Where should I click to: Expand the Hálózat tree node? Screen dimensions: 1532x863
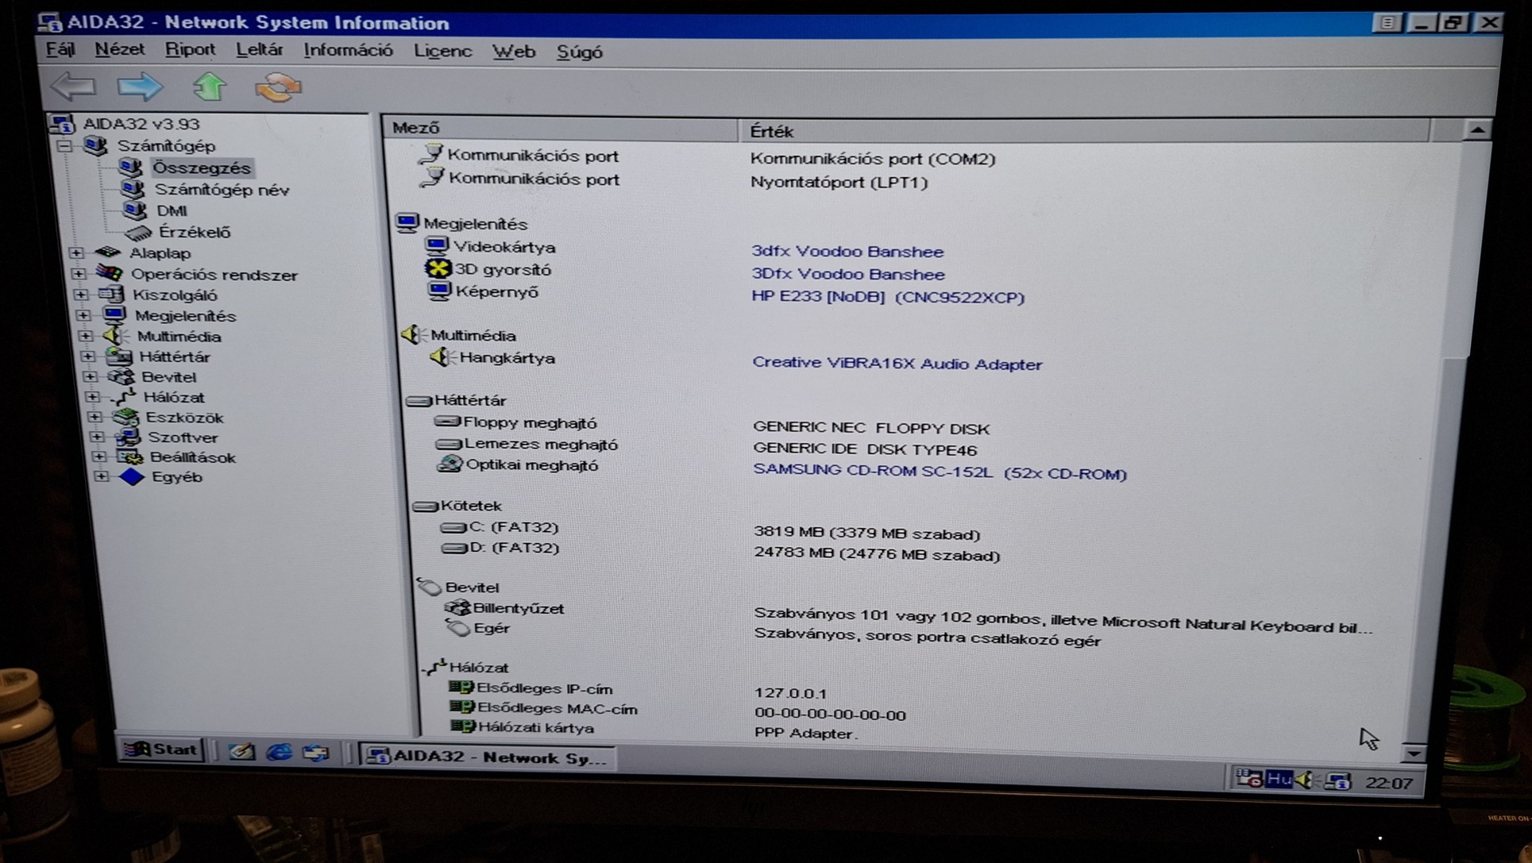click(92, 396)
